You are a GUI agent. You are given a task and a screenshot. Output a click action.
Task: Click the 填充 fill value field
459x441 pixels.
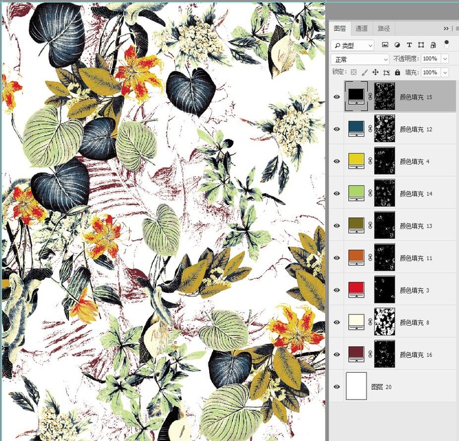431,72
